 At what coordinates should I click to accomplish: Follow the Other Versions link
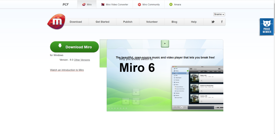click(x=82, y=60)
